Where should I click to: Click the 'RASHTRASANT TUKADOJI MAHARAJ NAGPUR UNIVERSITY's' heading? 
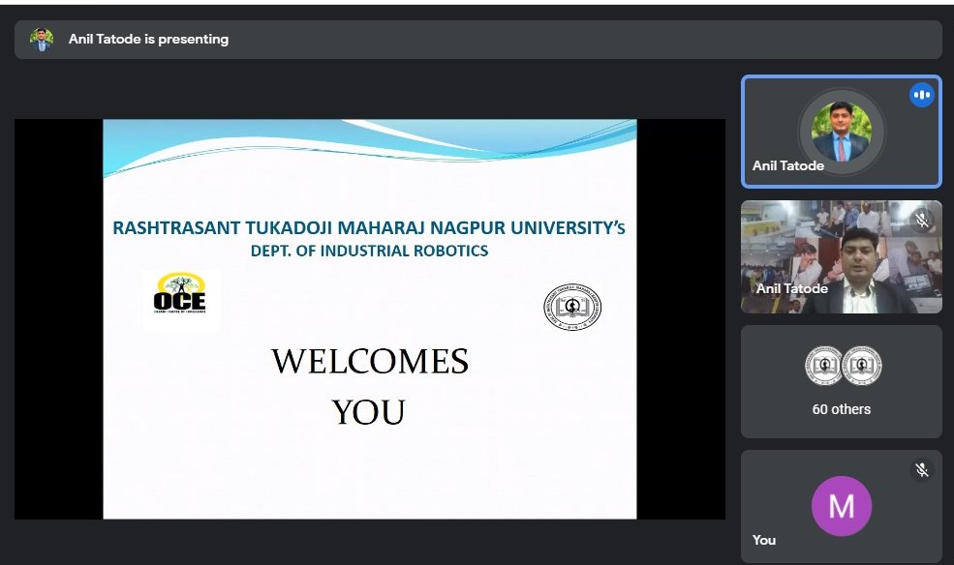[369, 227]
